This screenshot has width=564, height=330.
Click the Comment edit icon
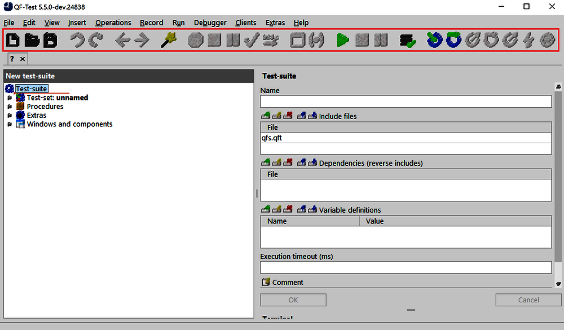266,282
